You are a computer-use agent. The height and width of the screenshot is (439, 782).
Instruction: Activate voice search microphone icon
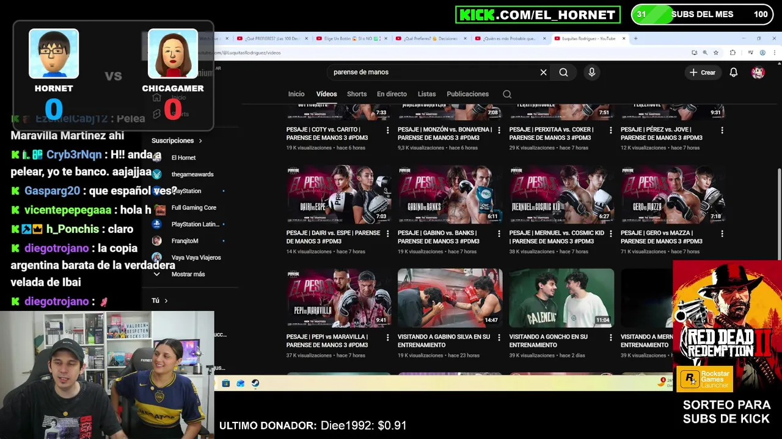point(591,72)
